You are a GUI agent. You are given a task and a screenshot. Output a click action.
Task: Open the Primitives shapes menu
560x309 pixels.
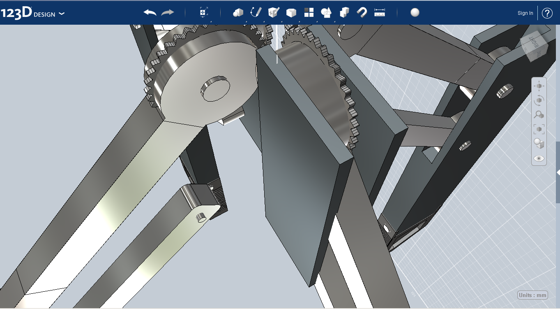point(238,13)
